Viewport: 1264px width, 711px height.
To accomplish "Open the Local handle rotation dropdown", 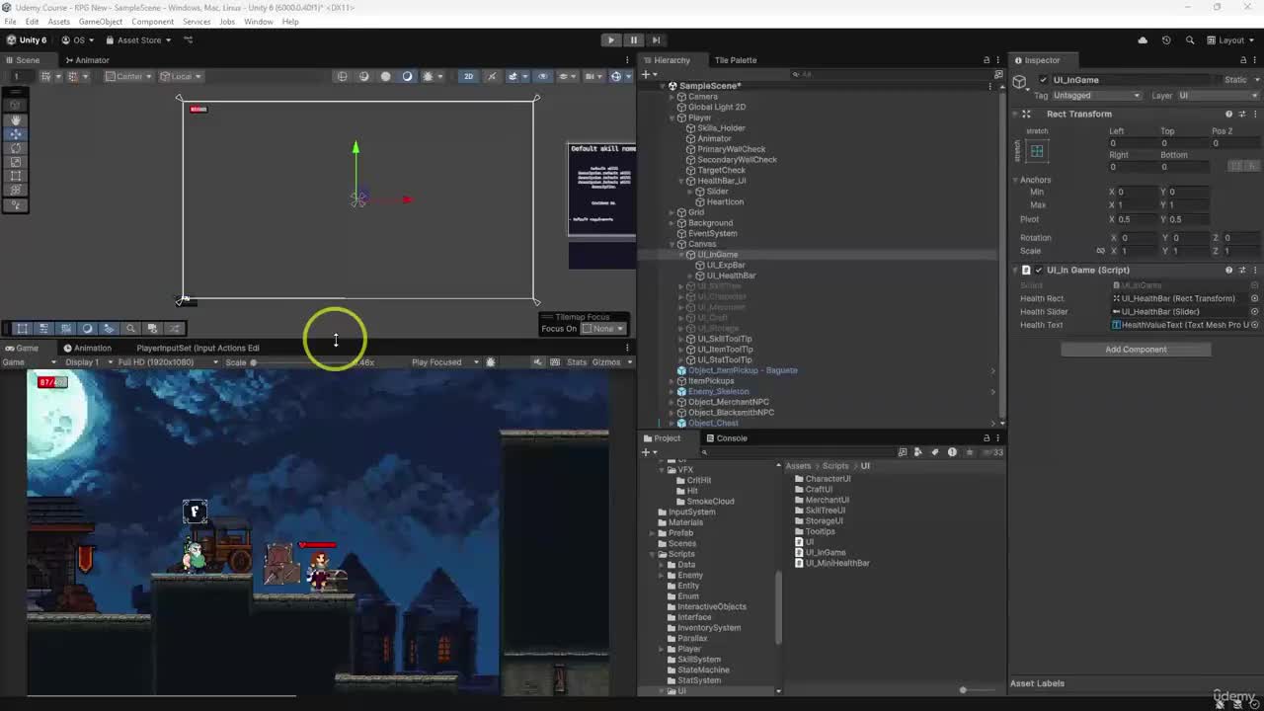I will click(182, 76).
